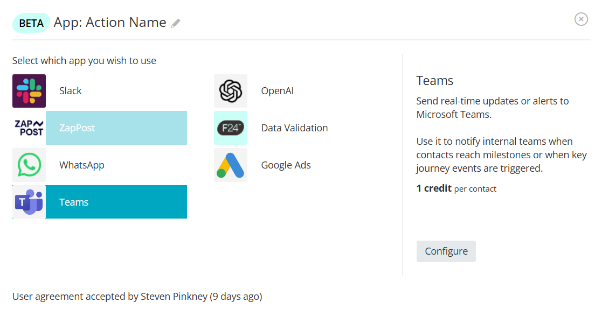602x316 pixels.
Task: Select the Google Ads app label
Action: 286,165
